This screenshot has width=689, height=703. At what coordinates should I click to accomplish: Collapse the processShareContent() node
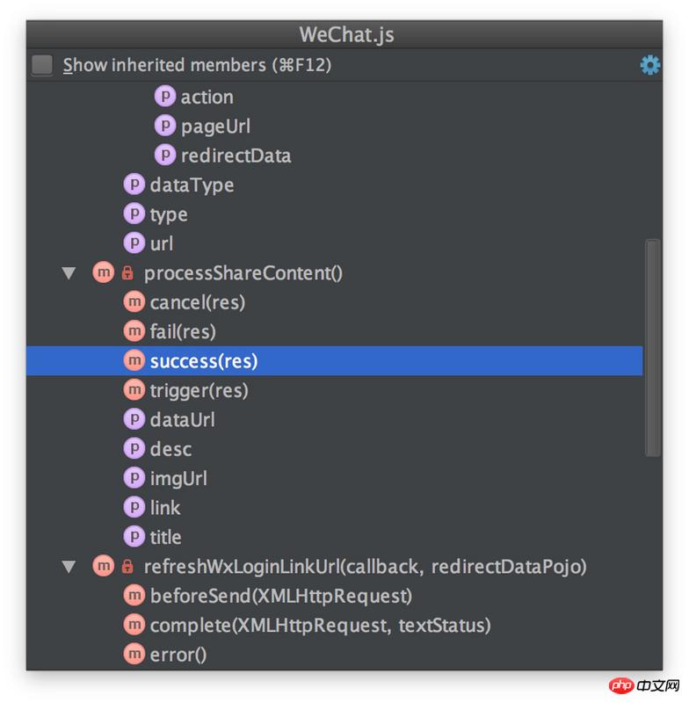pos(69,273)
